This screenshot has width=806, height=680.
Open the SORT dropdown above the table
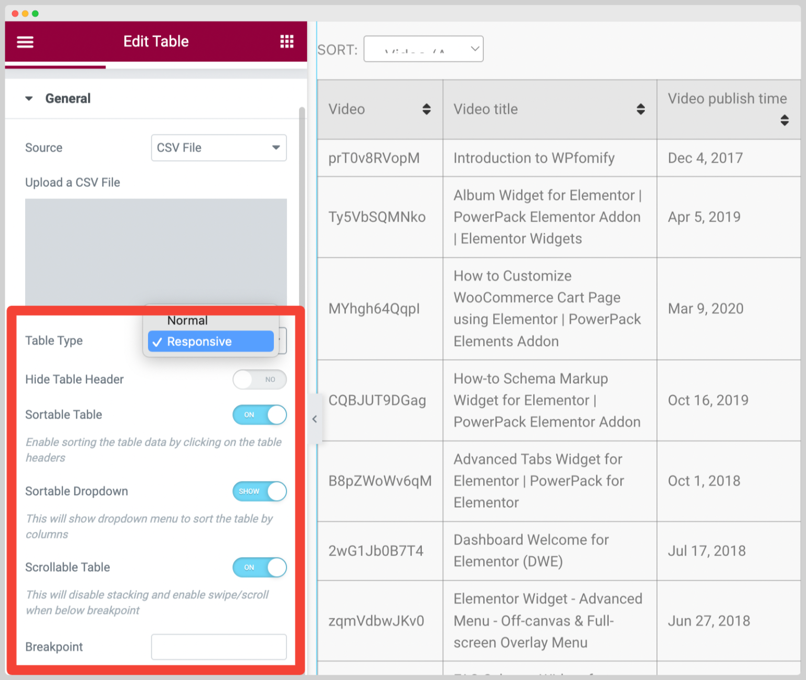tap(423, 48)
